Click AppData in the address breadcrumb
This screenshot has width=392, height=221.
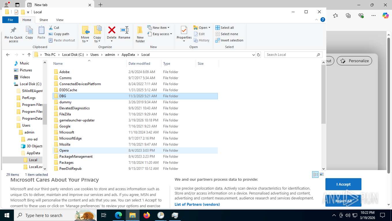128,55
